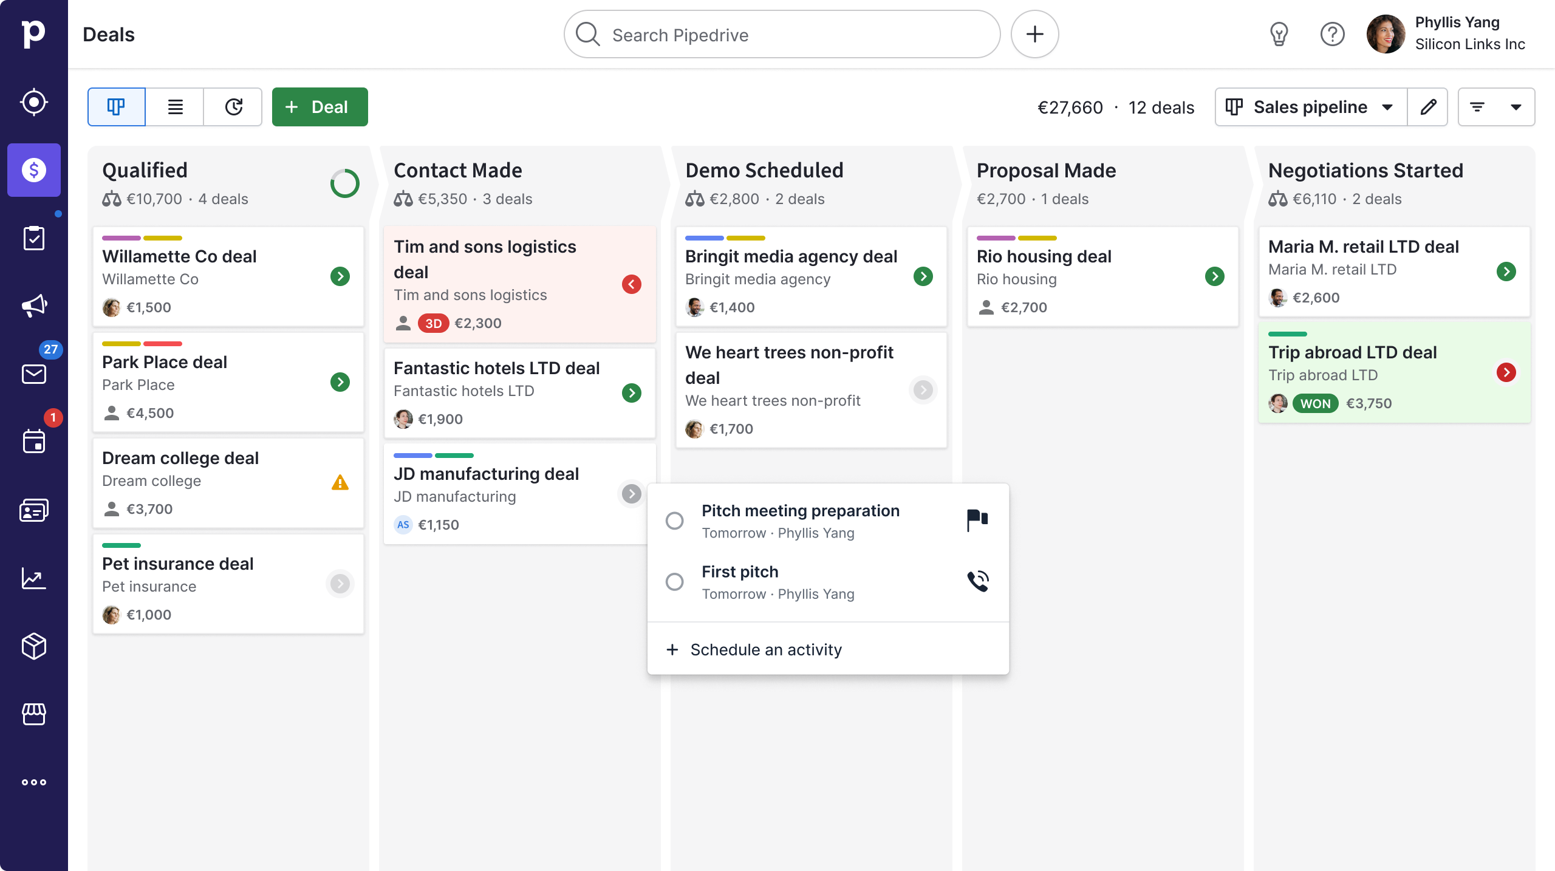1555x871 pixels.
Task: Switch to the forecast view tab
Action: 233,107
